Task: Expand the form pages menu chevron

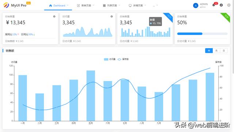Action: (94, 5)
